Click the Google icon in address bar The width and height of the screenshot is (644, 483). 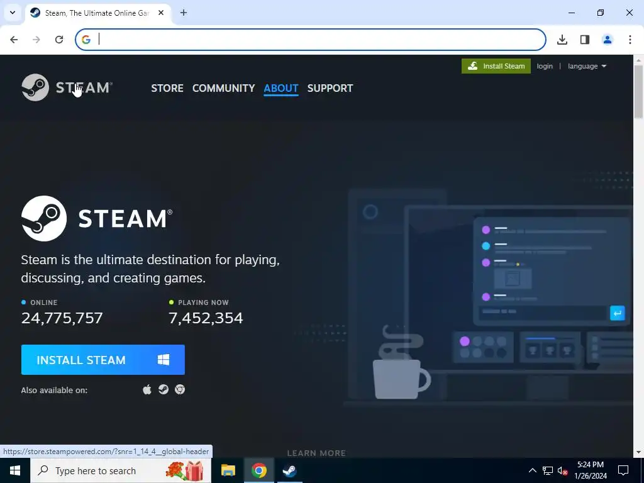coord(86,40)
